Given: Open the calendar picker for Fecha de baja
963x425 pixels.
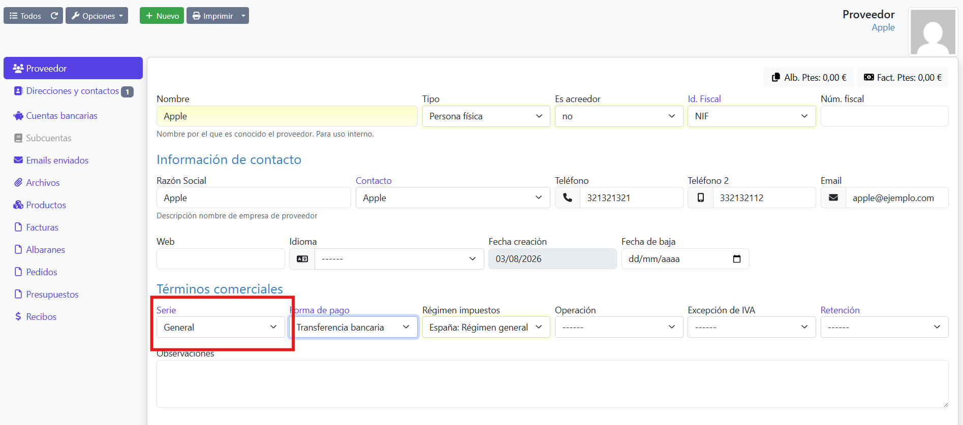Looking at the screenshot, I should coord(737,259).
